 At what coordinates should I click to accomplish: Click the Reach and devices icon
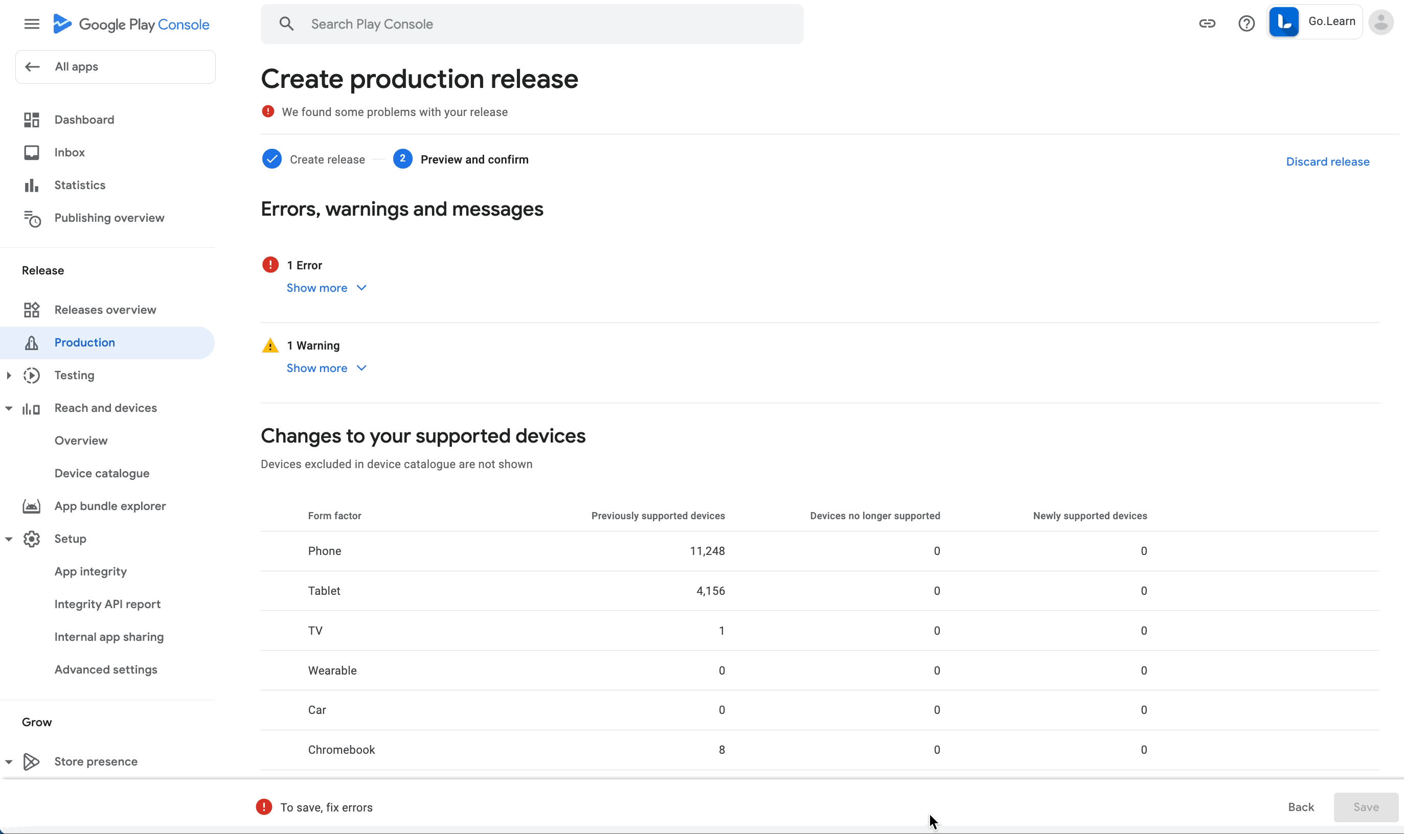pos(32,409)
